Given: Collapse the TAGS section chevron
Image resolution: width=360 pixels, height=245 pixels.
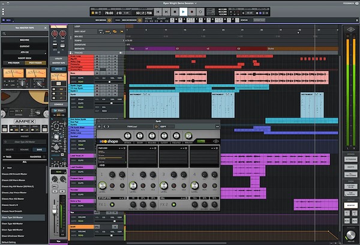Looking at the screenshot, I should (x=4, y=157).
